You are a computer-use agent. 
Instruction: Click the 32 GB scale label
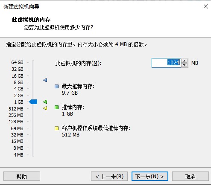[18, 69]
